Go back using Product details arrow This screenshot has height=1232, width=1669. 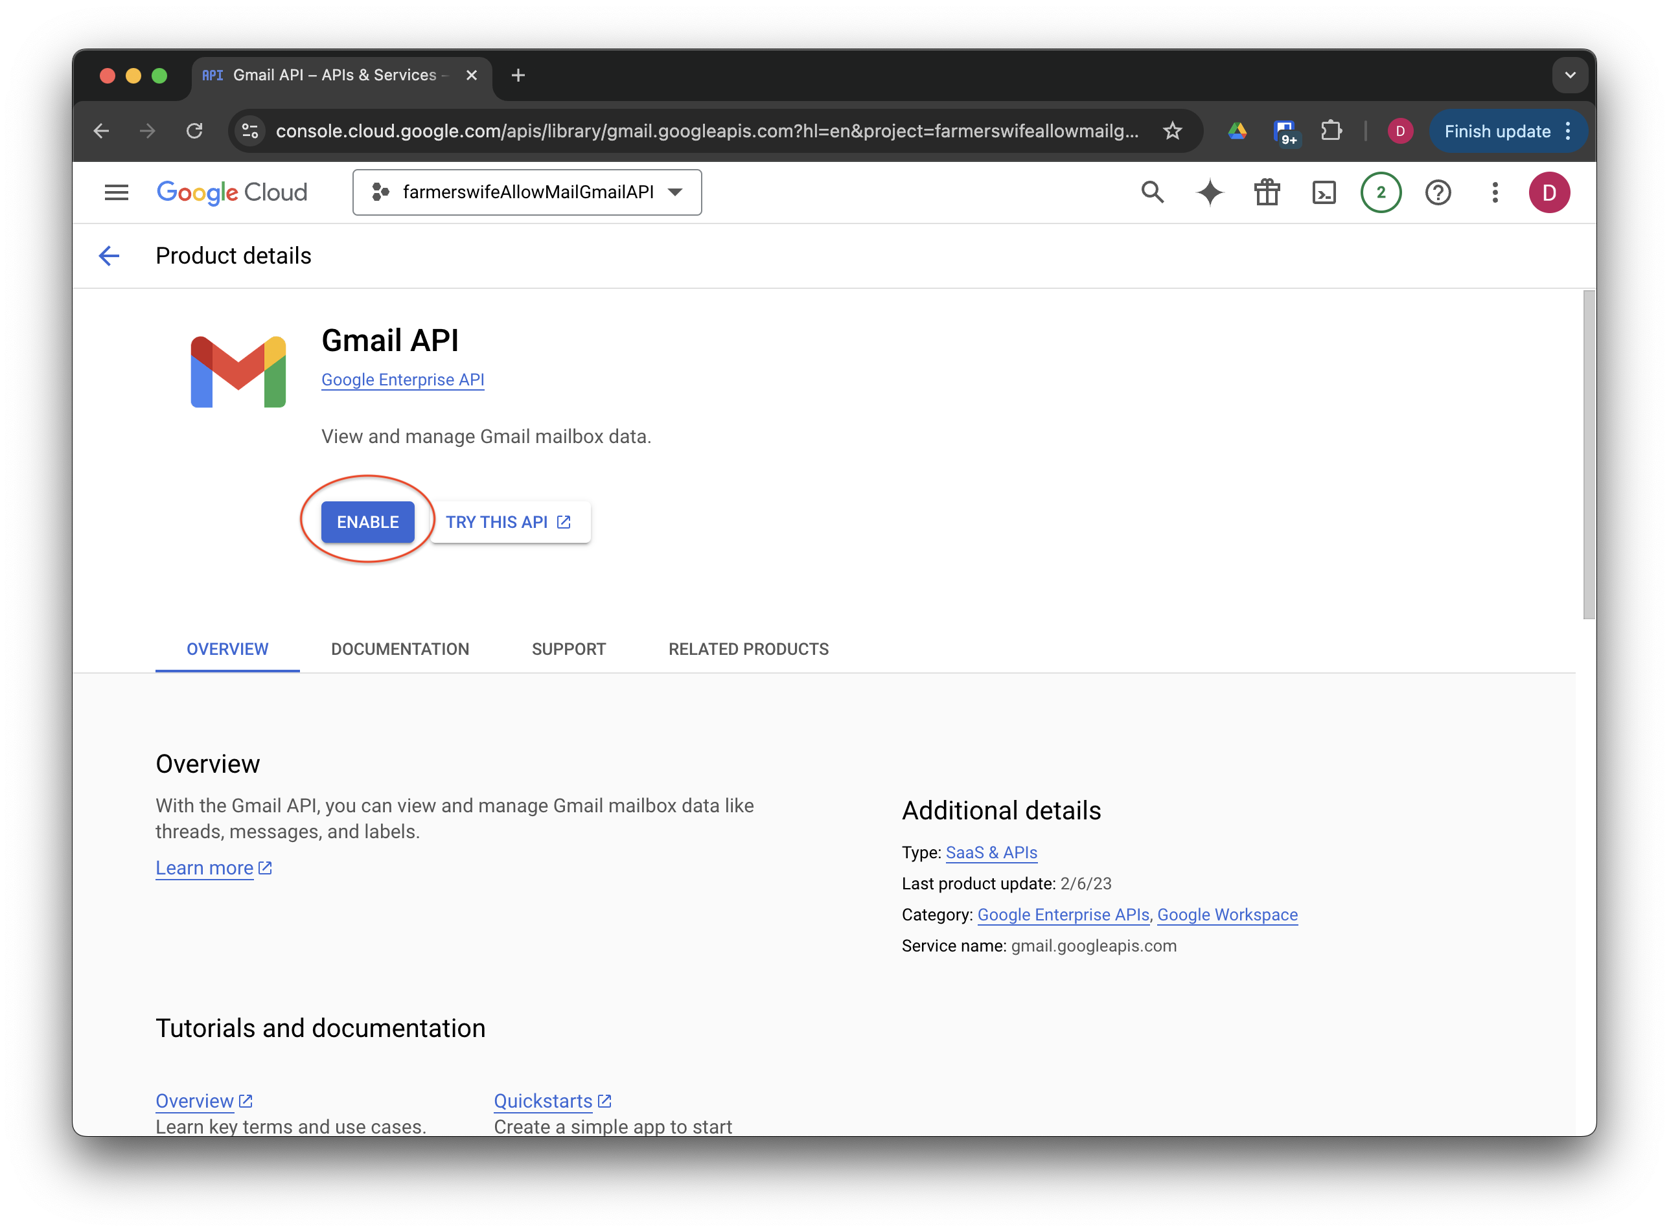click(x=109, y=256)
